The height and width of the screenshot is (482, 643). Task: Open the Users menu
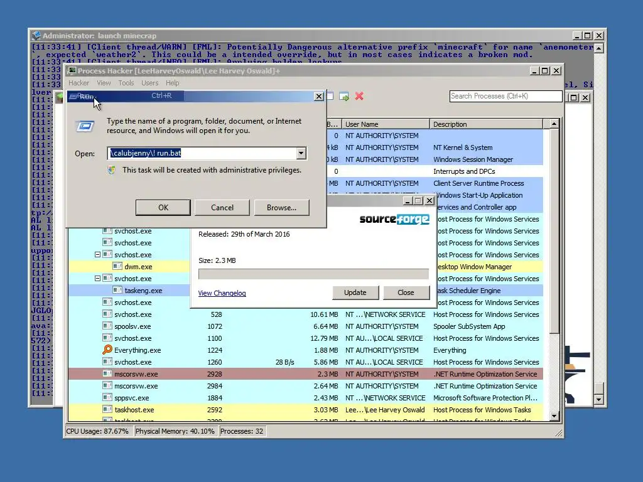point(149,83)
